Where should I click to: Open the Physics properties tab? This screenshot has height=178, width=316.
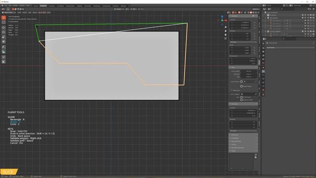[263, 79]
